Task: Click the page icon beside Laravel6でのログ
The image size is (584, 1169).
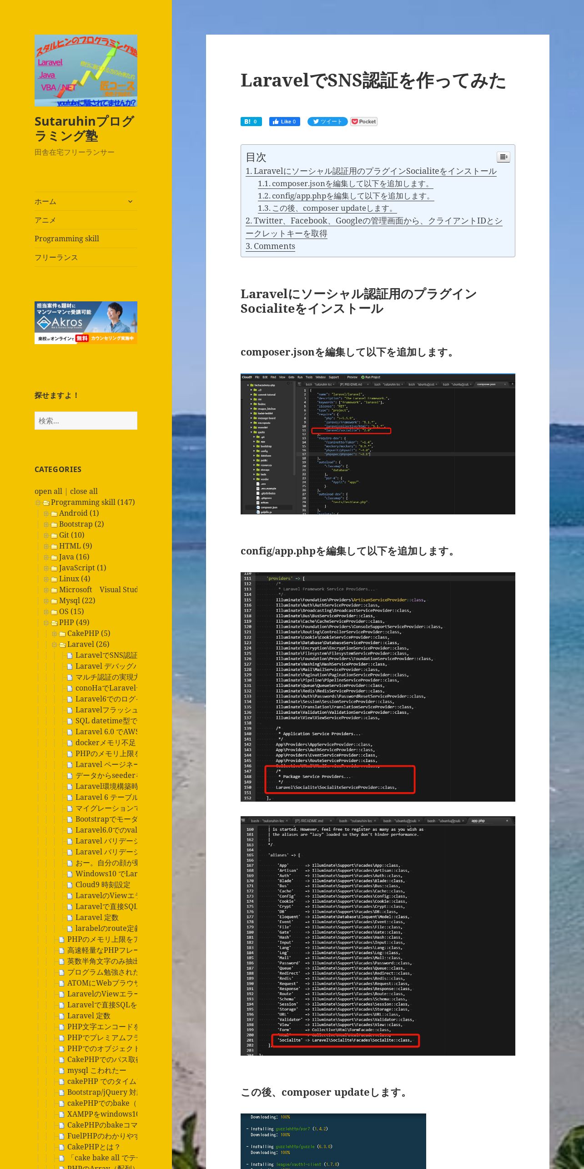Action: 70,699
